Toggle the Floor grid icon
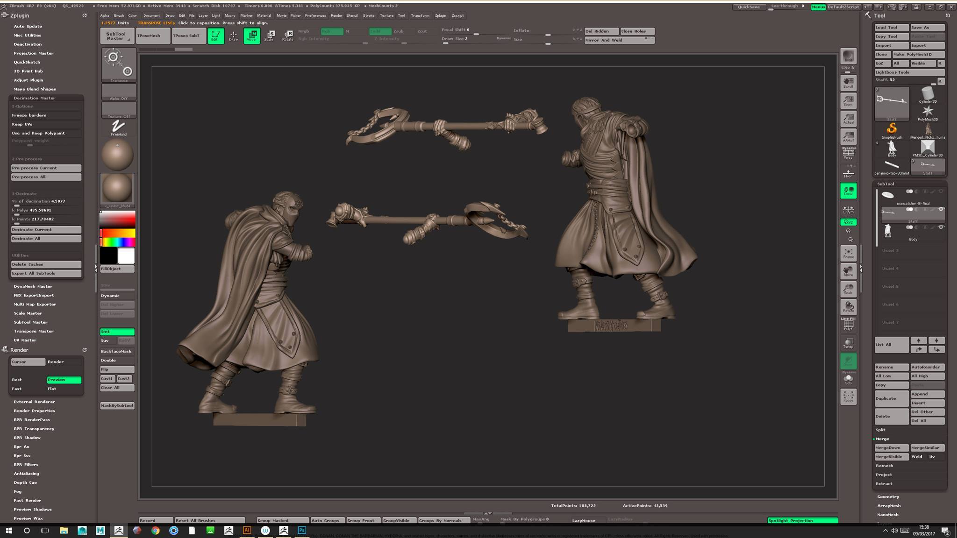The image size is (957, 538). click(848, 174)
